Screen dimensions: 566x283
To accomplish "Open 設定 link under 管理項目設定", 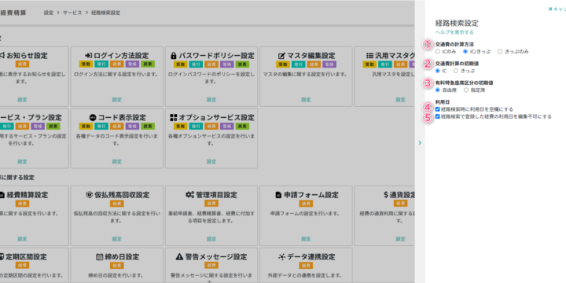I will click(211, 239).
